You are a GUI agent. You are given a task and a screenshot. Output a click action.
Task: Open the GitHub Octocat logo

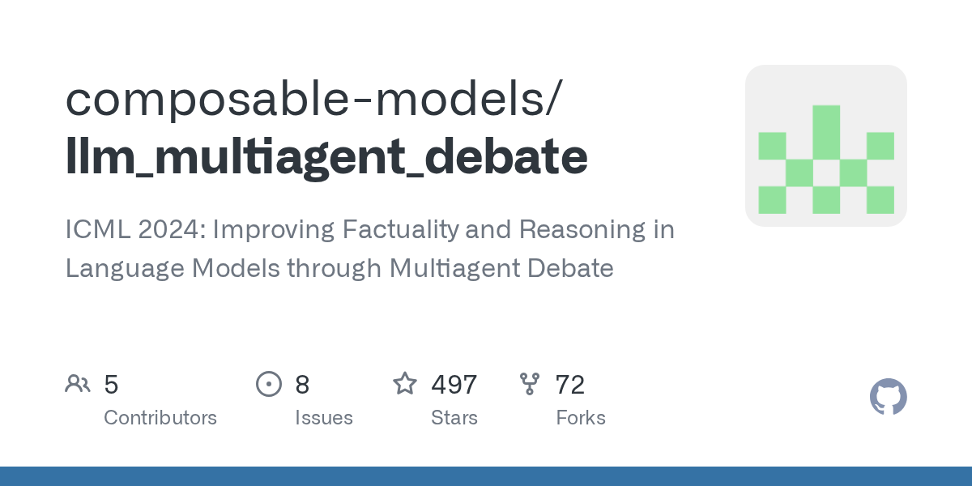[888, 397]
